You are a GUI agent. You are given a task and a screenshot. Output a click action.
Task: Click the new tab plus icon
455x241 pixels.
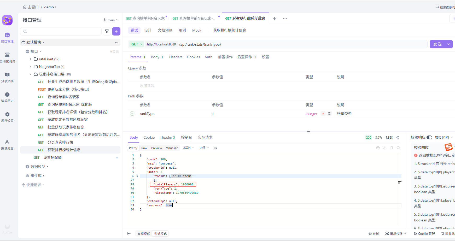(275, 18)
